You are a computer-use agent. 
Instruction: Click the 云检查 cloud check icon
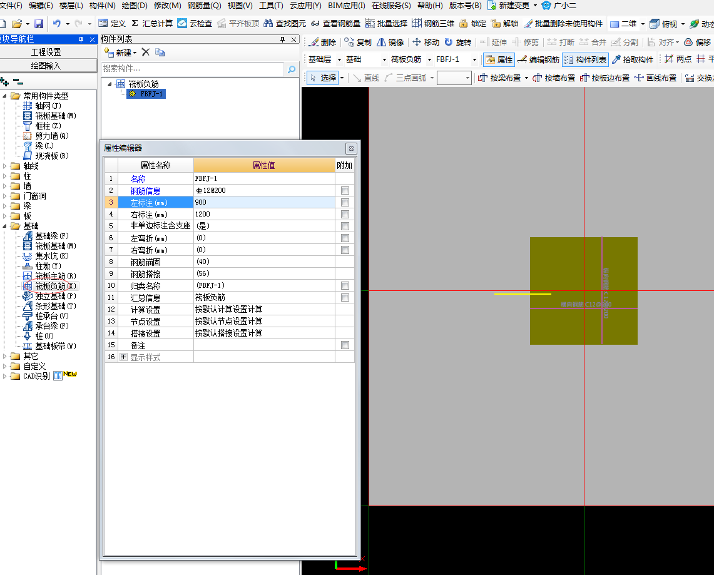click(x=182, y=24)
